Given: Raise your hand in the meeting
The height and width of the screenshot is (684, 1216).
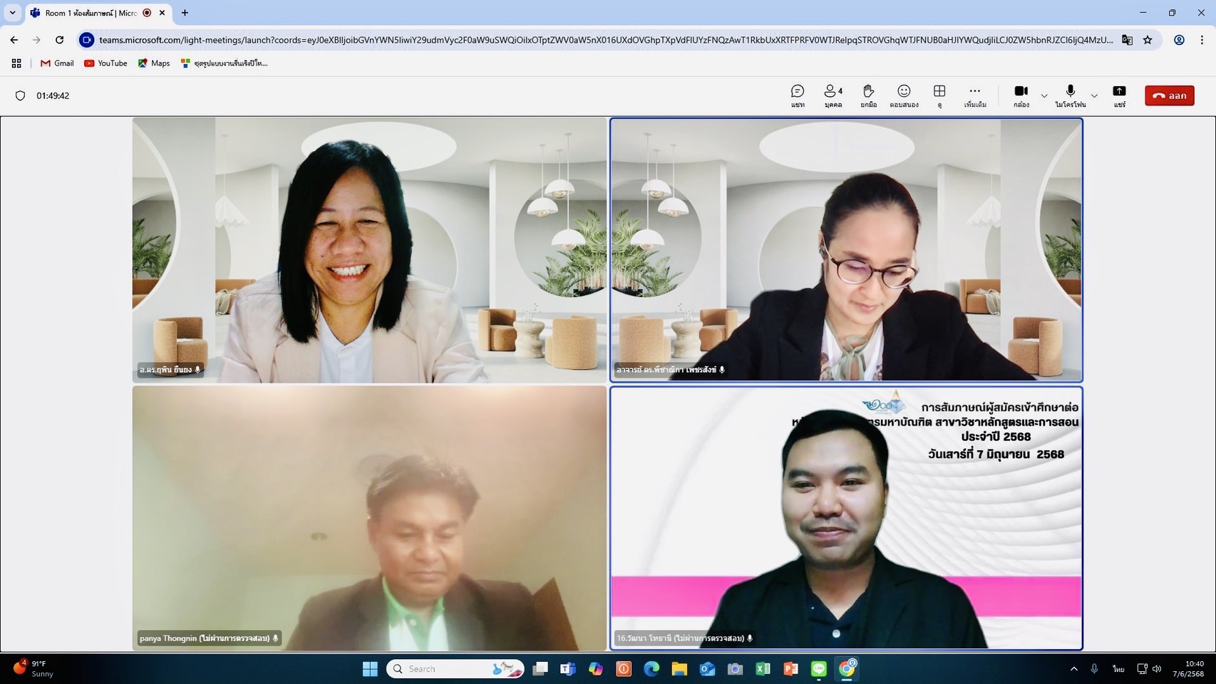Looking at the screenshot, I should [x=868, y=95].
